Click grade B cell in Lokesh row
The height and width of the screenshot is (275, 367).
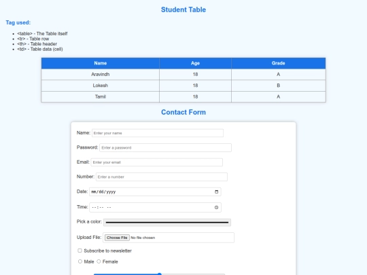coord(278,86)
